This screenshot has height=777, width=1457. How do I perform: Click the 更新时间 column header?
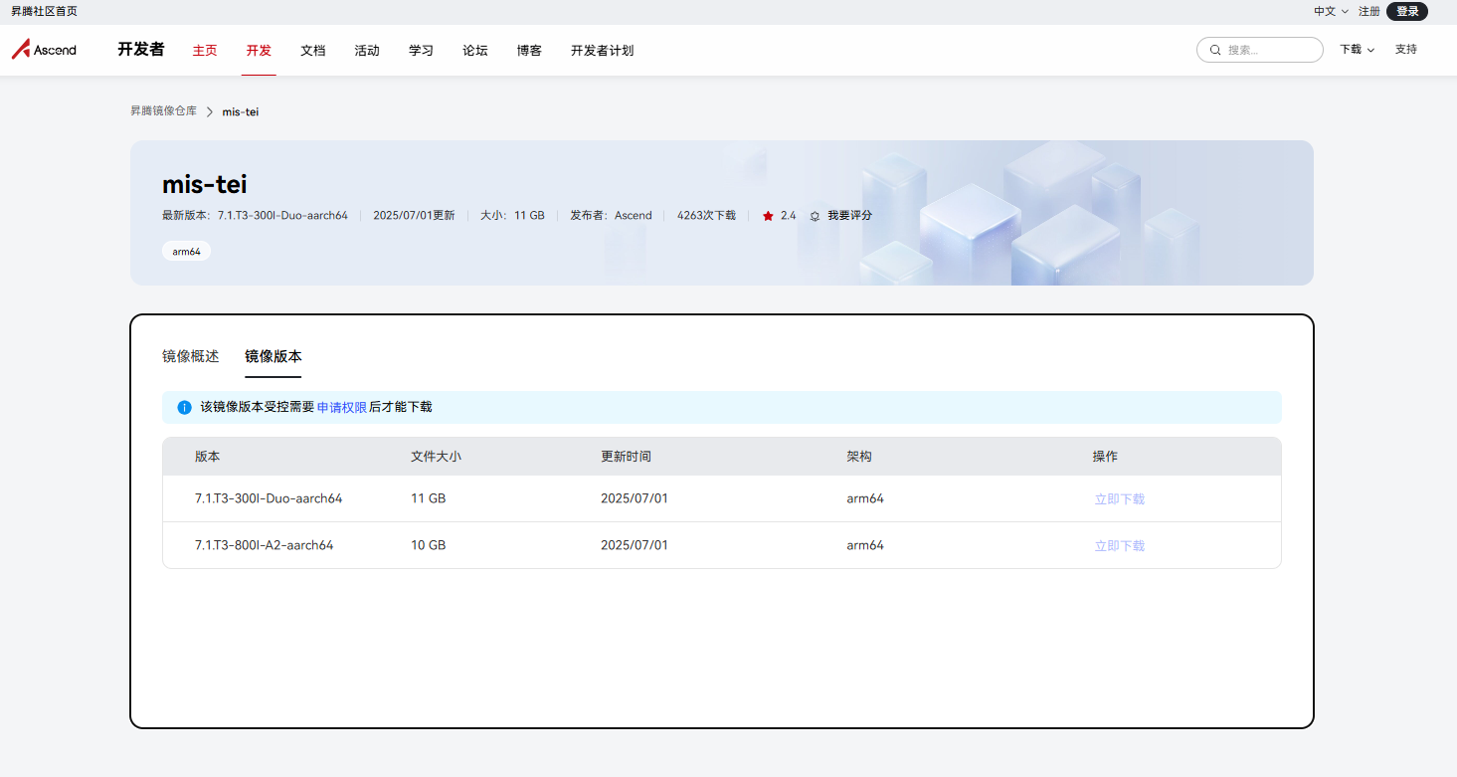tap(626, 457)
